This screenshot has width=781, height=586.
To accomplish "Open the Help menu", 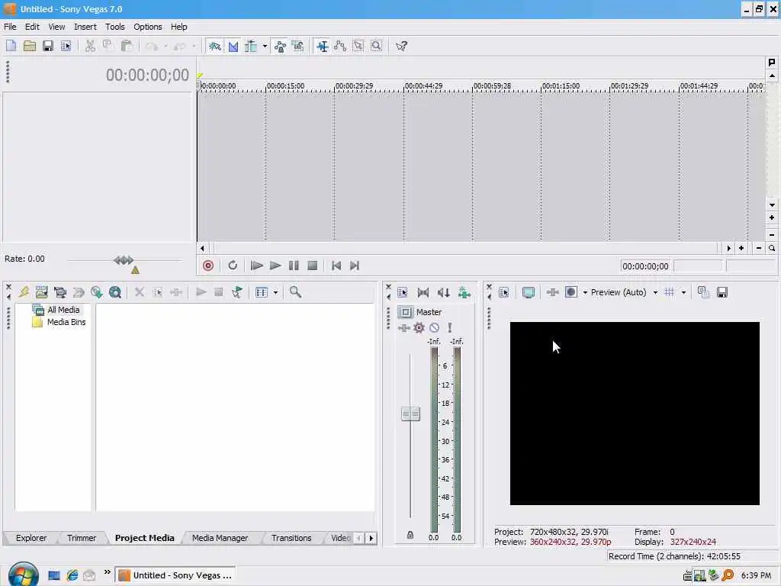I will (178, 27).
